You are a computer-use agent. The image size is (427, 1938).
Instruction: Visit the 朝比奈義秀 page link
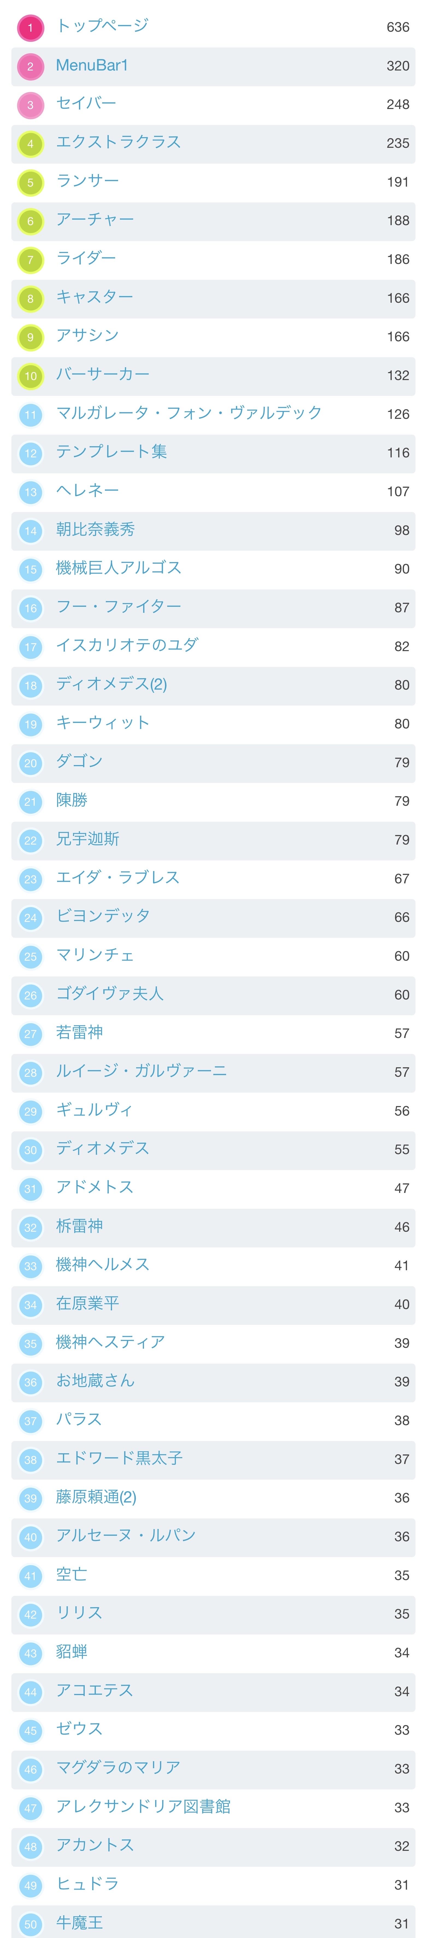click(95, 530)
